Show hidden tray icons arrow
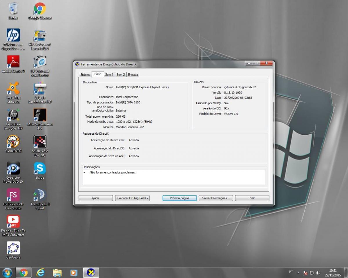 (x=298, y=273)
